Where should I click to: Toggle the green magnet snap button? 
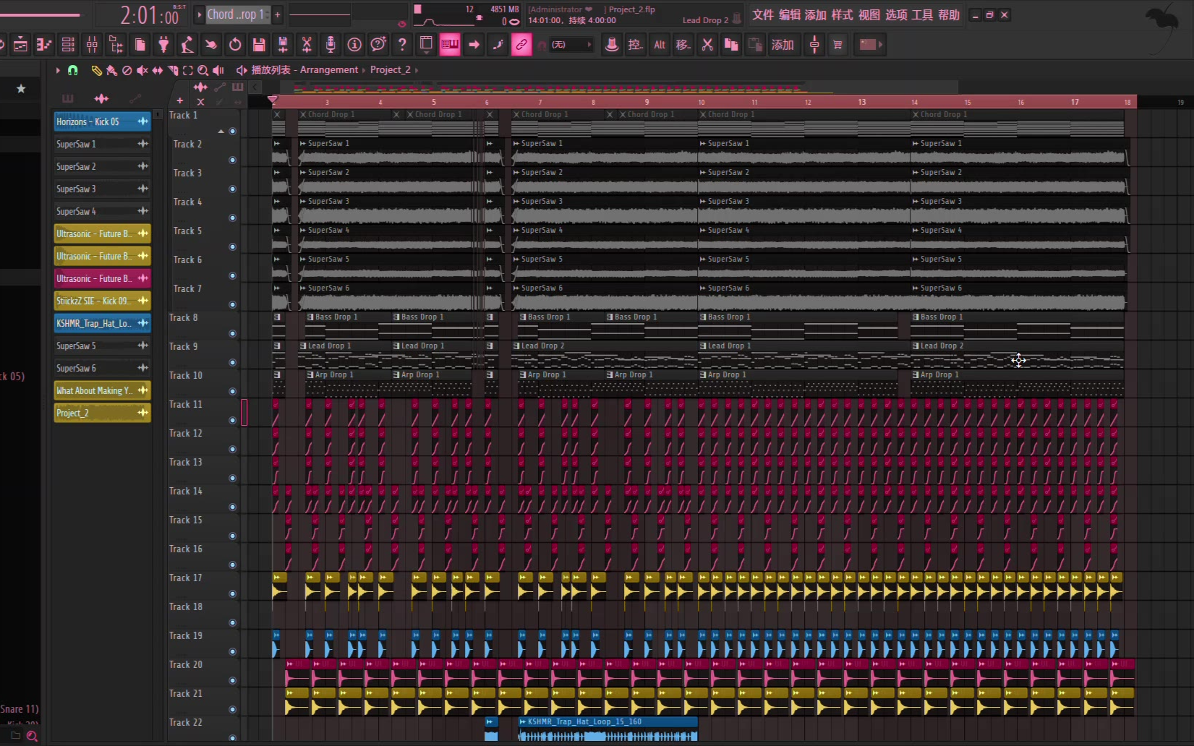(x=73, y=70)
